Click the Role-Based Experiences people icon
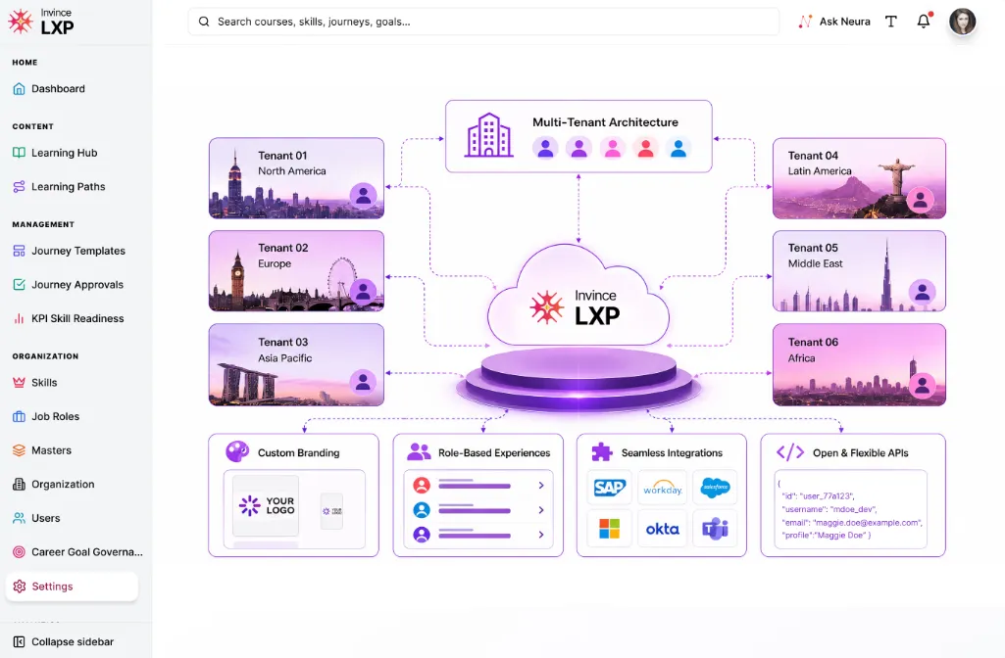The width and height of the screenshot is (1005, 658). coord(419,452)
